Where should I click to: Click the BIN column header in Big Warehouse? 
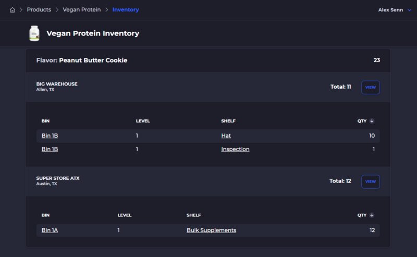pos(45,121)
